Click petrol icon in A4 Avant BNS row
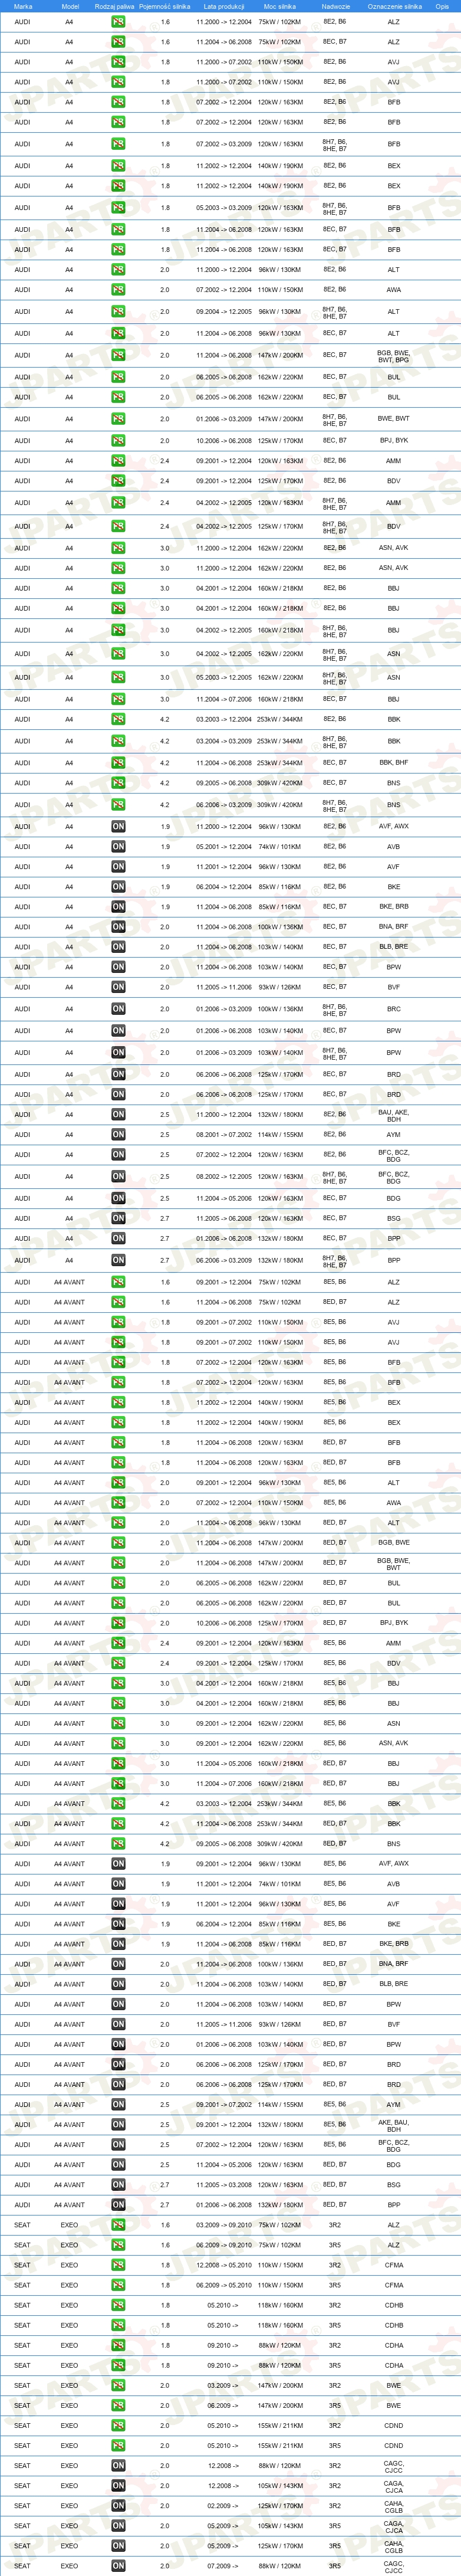This screenshot has height=2576, width=461. tap(118, 1844)
